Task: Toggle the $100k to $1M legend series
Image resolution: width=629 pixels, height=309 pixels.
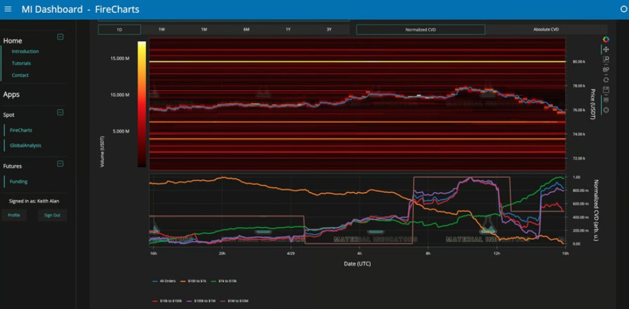Action: tap(201, 301)
